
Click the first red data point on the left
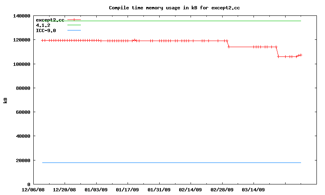pos(42,40)
